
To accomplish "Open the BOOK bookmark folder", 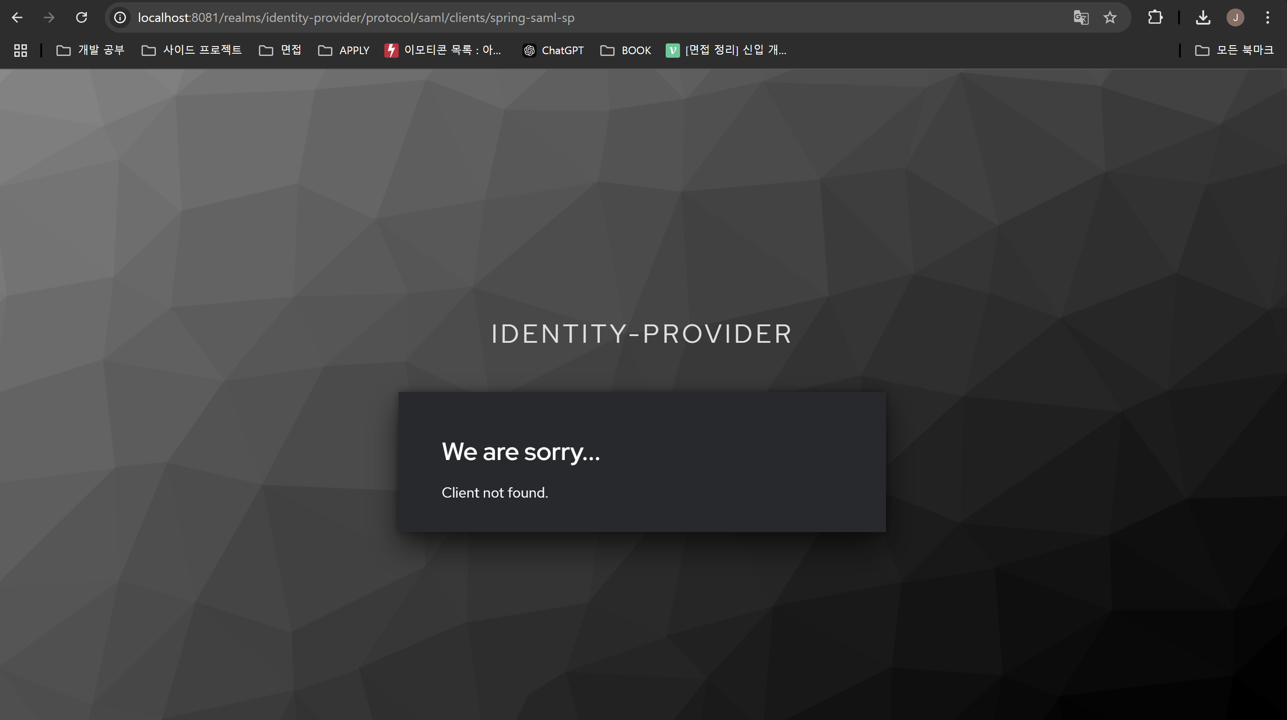I will click(625, 51).
